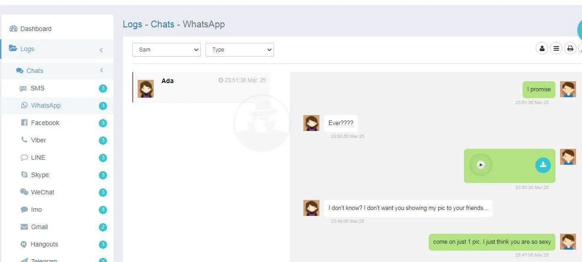Click 'come on just 1 pic' message

point(492,242)
